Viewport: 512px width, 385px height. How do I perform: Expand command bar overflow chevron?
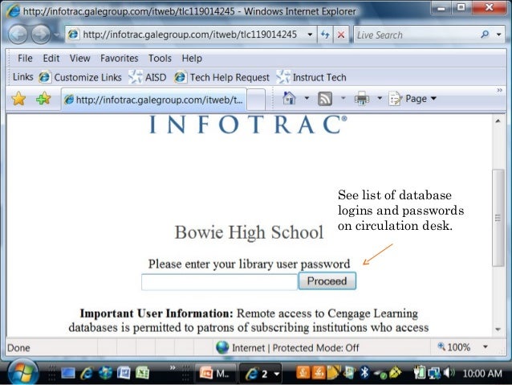(x=500, y=90)
